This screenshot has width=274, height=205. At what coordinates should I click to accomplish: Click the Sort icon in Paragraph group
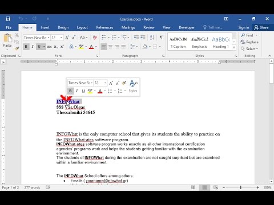[152, 38]
